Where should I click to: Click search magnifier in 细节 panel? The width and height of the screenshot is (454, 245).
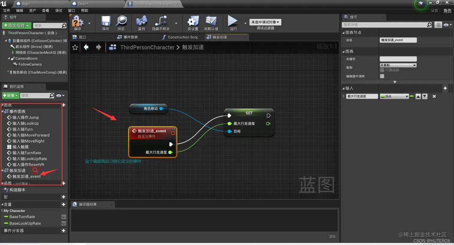(429, 25)
